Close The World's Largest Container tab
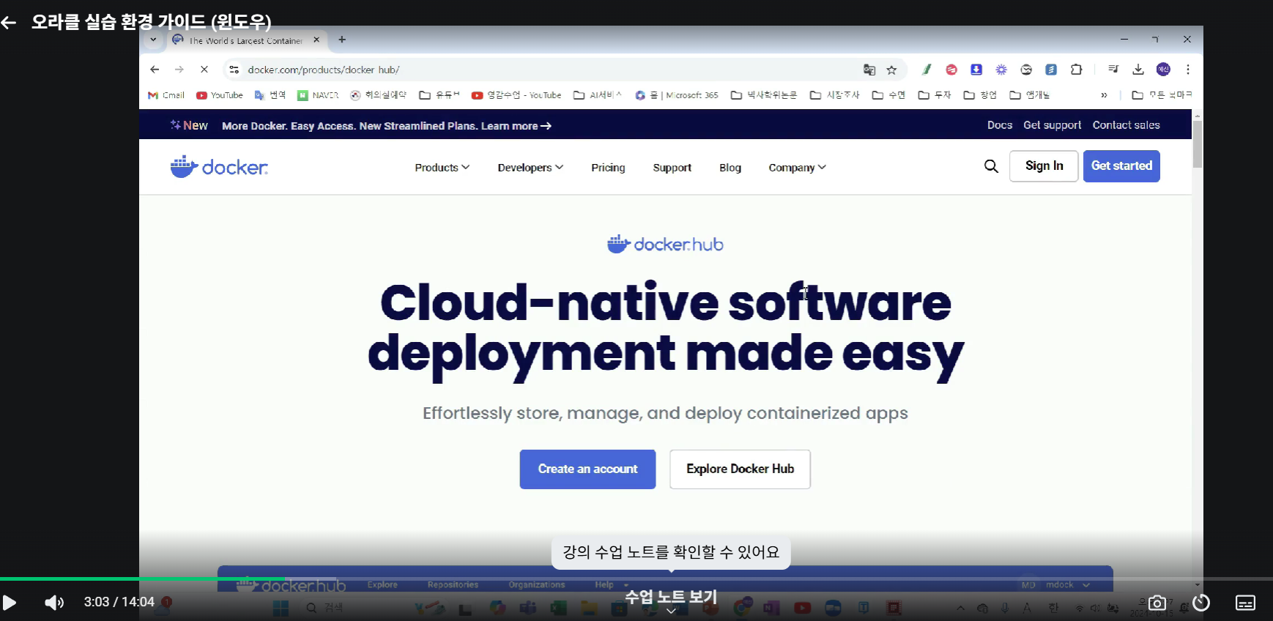Viewport: 1273px width, 621px height. 316,40
